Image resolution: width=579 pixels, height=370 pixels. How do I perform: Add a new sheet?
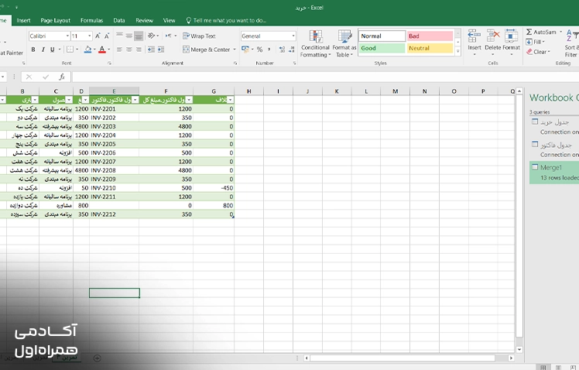97,358
